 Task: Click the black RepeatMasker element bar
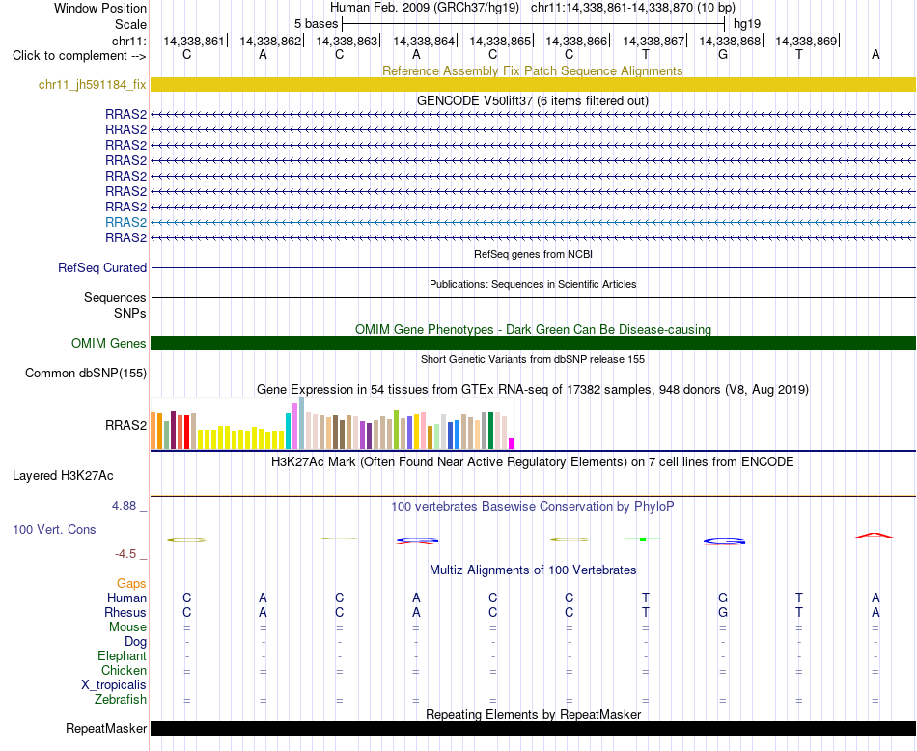click(x=533, y=728)
